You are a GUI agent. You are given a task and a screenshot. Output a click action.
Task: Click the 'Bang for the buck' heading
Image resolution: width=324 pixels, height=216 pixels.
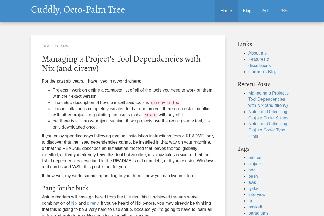65,188
